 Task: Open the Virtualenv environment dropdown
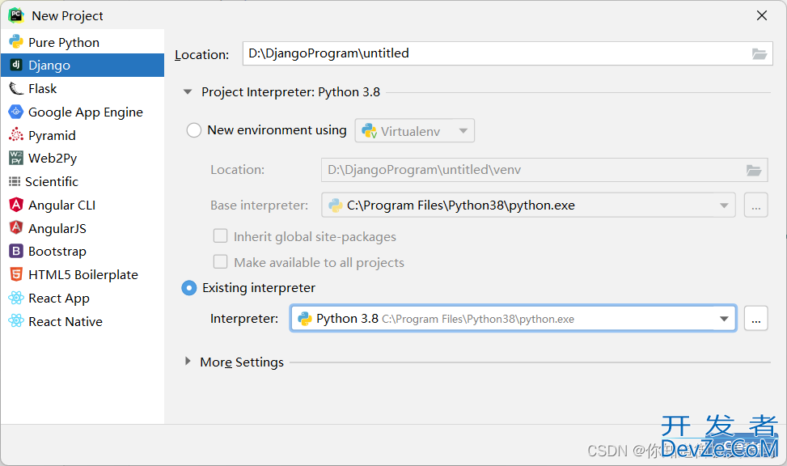[x=415, y=131]
